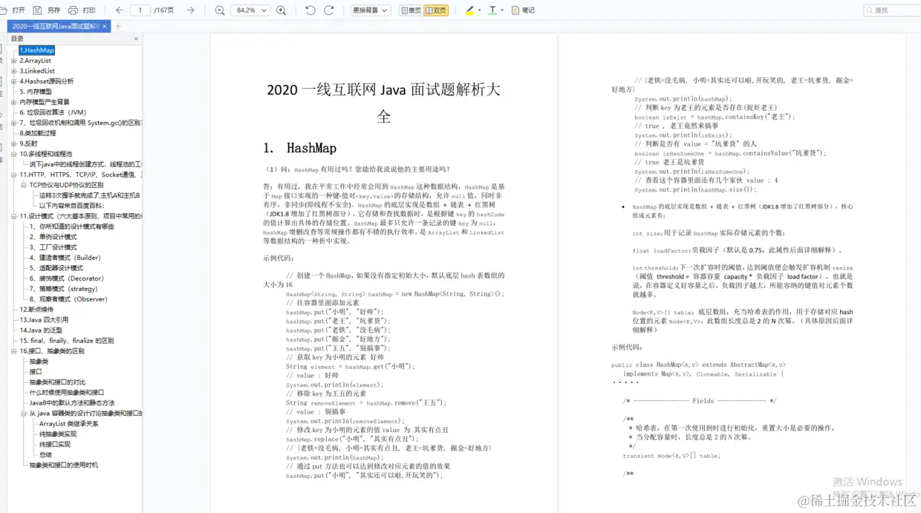Go to next page with right arrow
The width and height of the screenshot is (921, 513).
point(190,10)
